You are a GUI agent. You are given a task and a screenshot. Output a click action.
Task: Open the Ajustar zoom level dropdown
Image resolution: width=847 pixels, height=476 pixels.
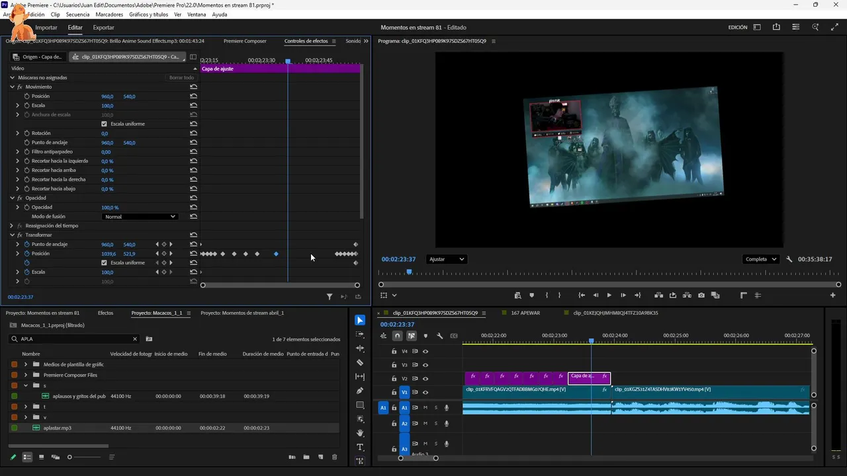tap(447, 259)
